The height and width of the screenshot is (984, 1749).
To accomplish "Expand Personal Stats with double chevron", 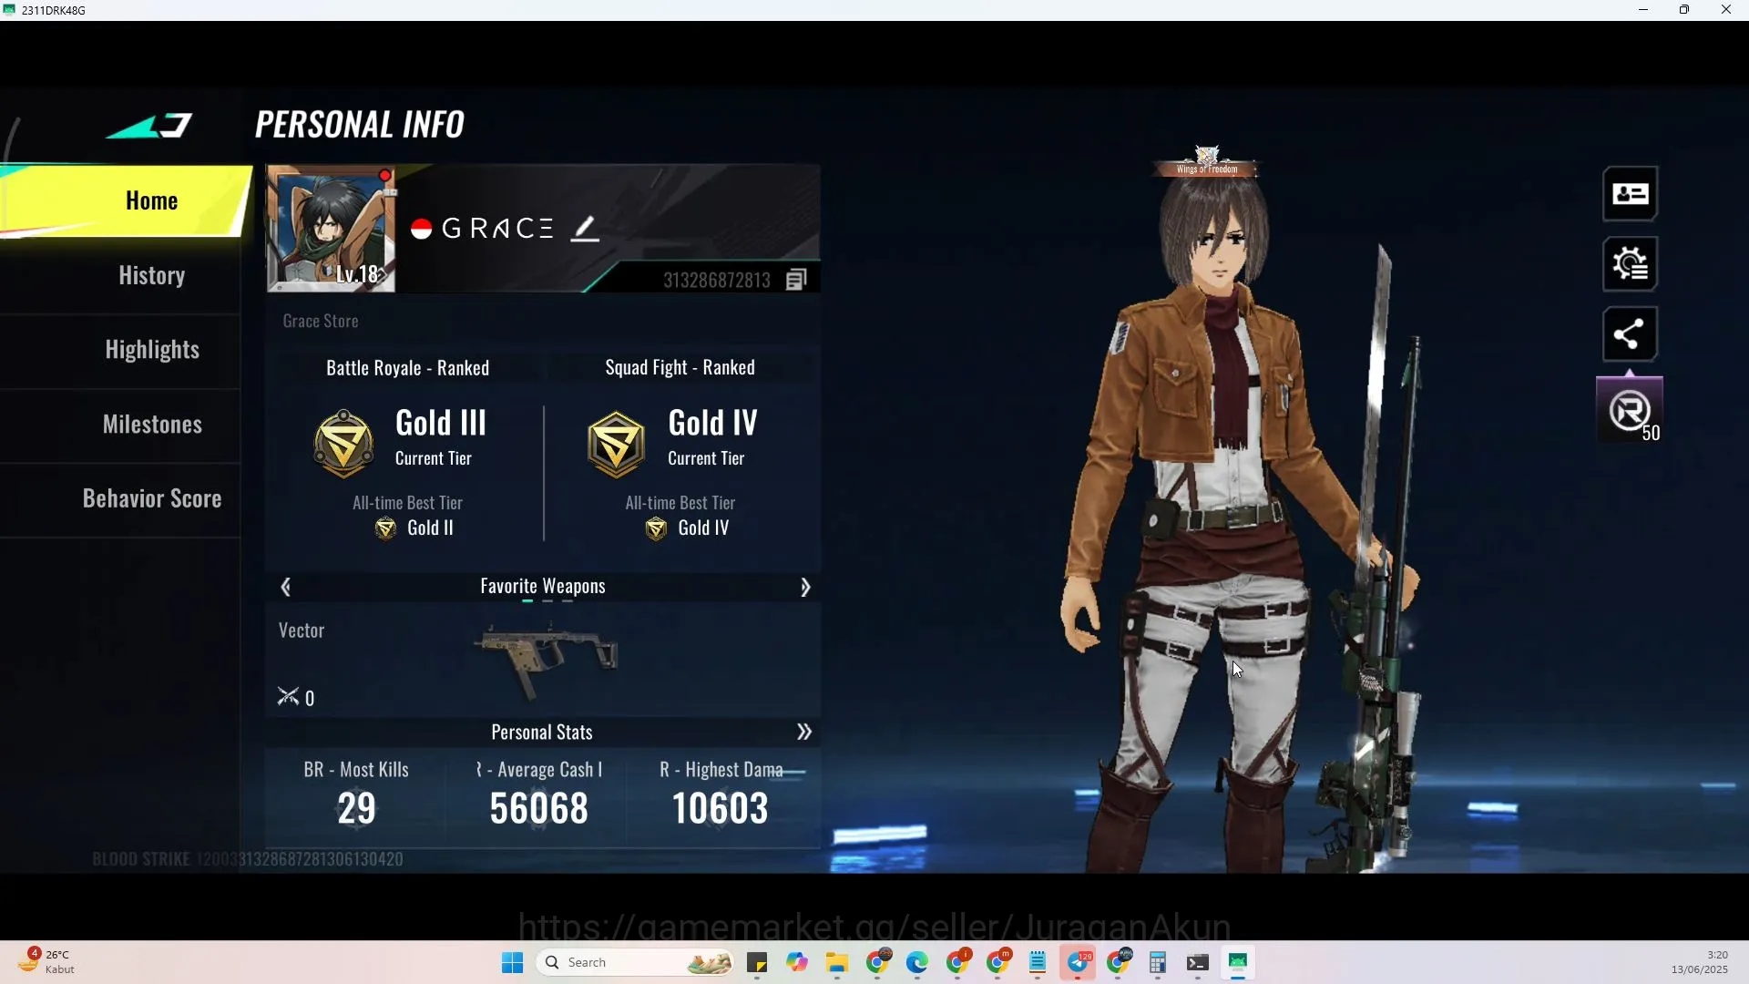I will pyautogui.click(x=803, y=733).
